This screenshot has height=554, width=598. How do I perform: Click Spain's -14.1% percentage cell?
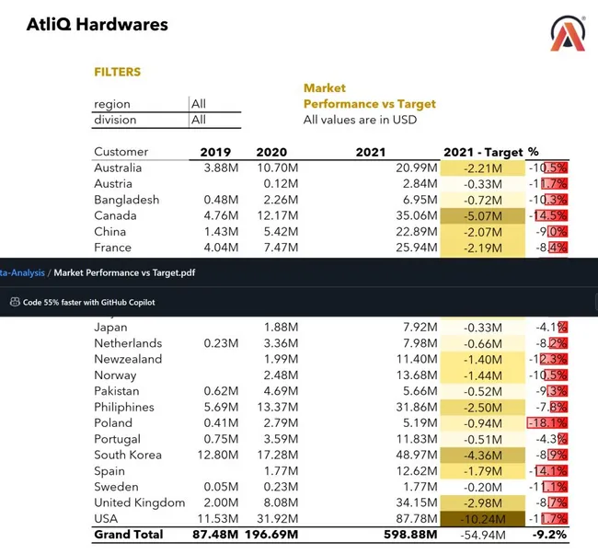pyautogui.click(x=548, y=471)
